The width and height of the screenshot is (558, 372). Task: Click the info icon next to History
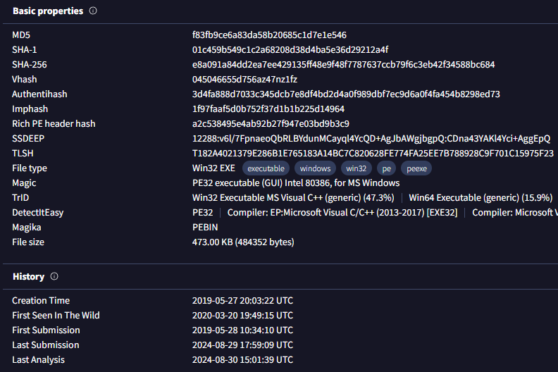(54, 277)
